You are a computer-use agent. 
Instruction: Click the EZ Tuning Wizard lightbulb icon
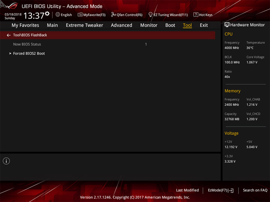click(150, 15)
